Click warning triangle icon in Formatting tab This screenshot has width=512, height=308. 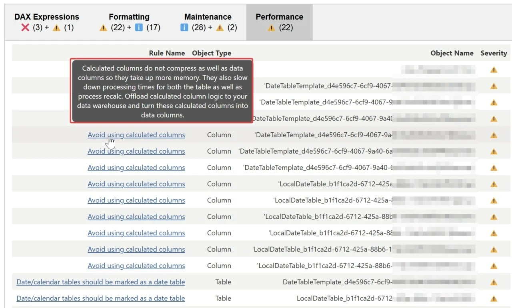103,28
